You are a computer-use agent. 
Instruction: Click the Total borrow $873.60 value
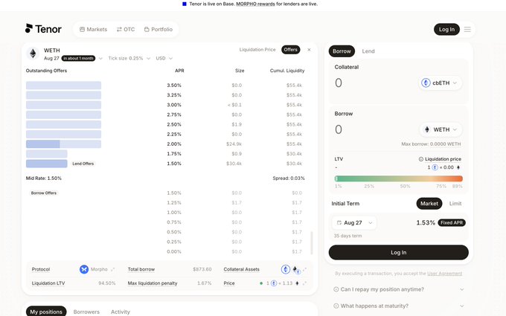click(202, 269)
